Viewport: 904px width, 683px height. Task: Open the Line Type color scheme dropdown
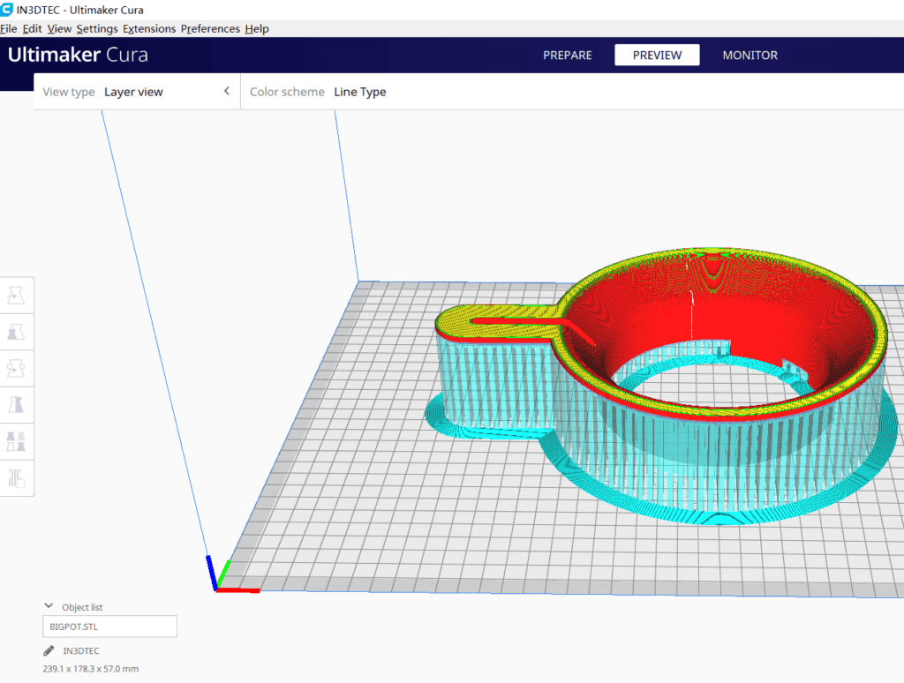pos(360,91)
